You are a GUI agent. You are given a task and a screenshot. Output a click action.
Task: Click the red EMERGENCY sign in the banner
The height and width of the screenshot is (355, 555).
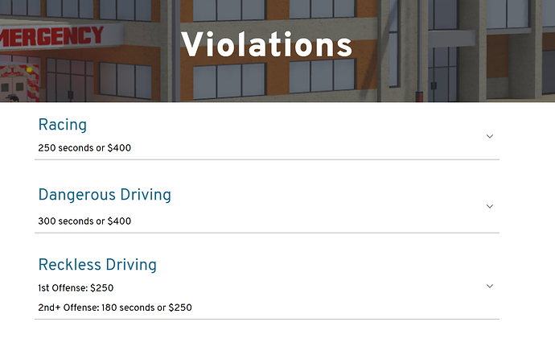[51, 36]
